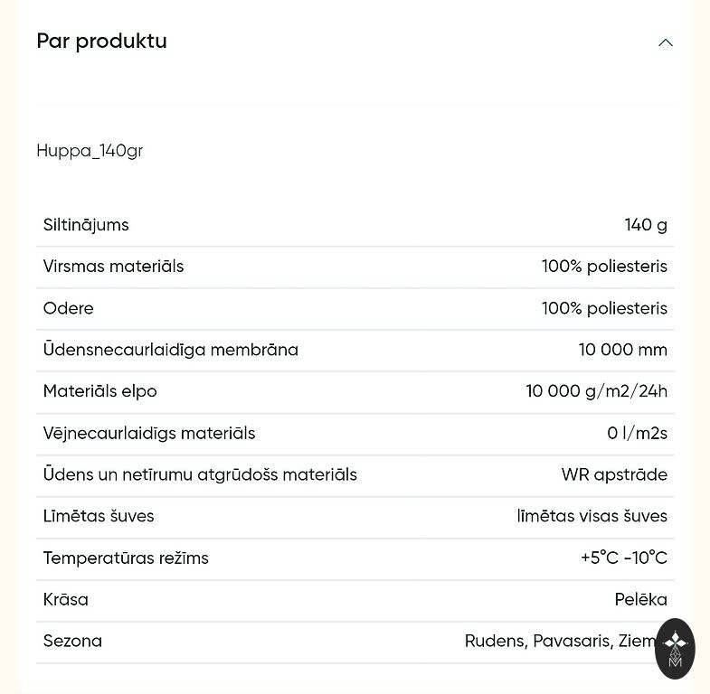The image size is (710, 694).
Task: Click the Ūdensnecaurlaidīga membrāna label
Action: click(x=171, y=350)
